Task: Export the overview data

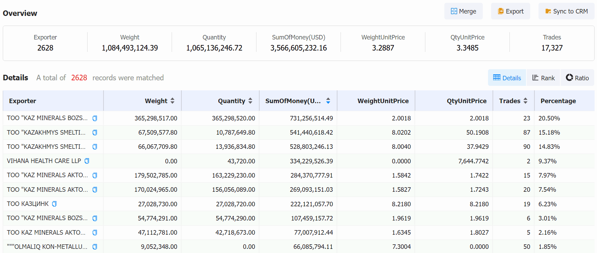Action: pyautogui.click(x=510, y=11)
